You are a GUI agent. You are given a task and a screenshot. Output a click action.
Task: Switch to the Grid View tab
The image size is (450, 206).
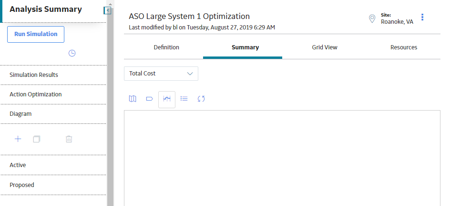pos(325,47)
